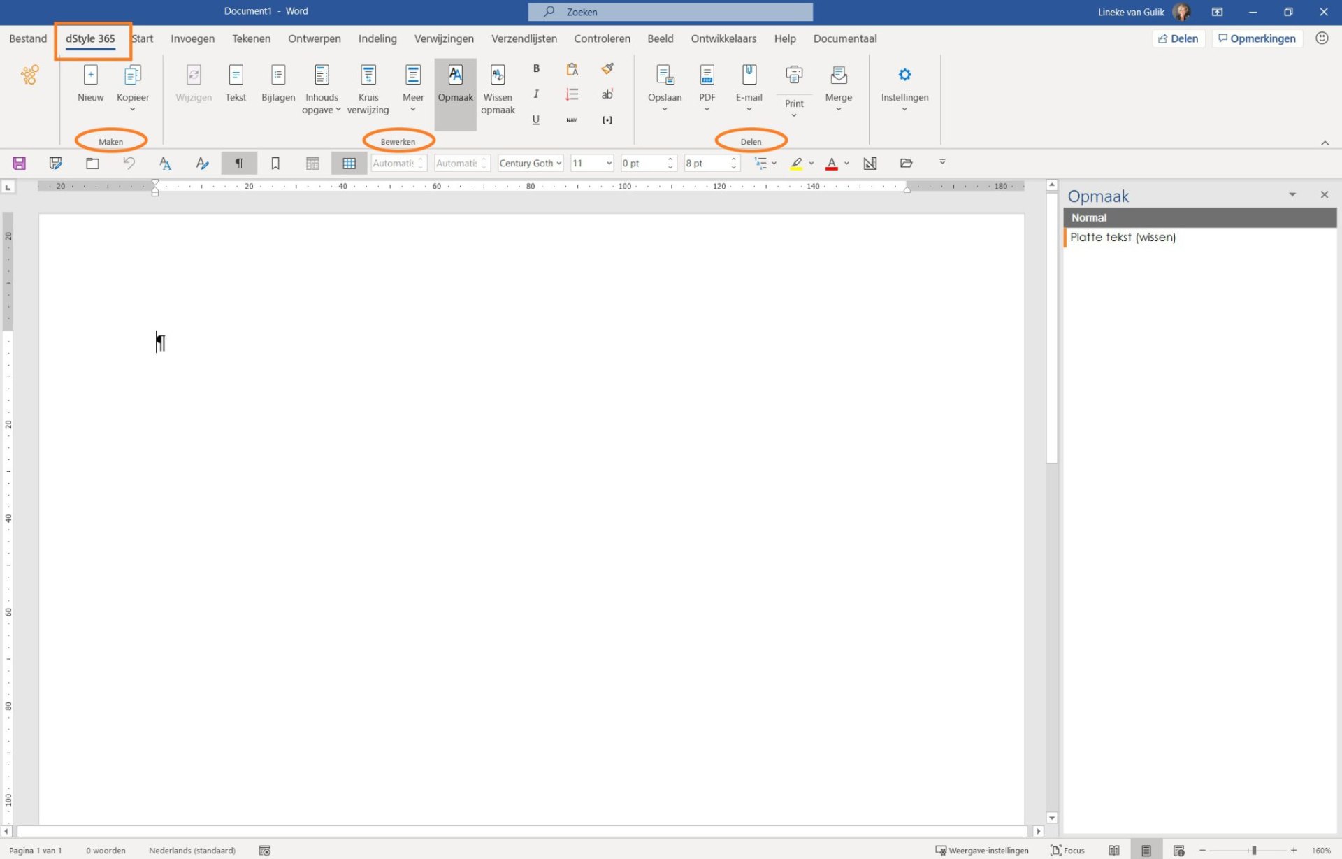This screenshot has height=859, width=1342.
Task: Click the large-small A font styles icon
Action: [x=165, y=164]
